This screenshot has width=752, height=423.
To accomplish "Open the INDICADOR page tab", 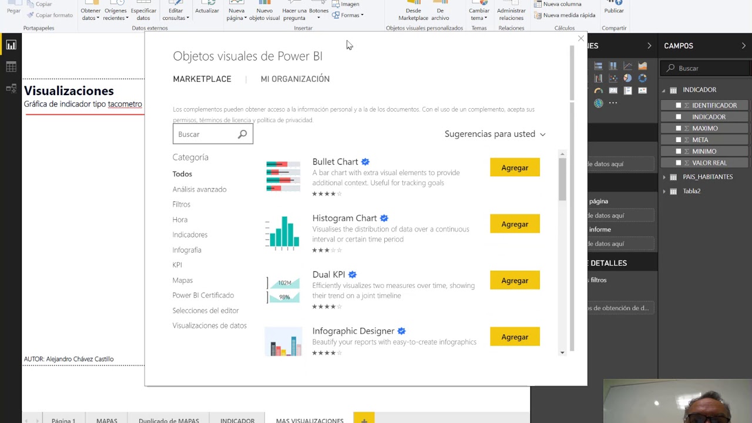I will point(237,420).
